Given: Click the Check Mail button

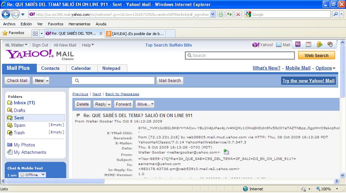Looking at the screenshot, I should click(17, 80).
